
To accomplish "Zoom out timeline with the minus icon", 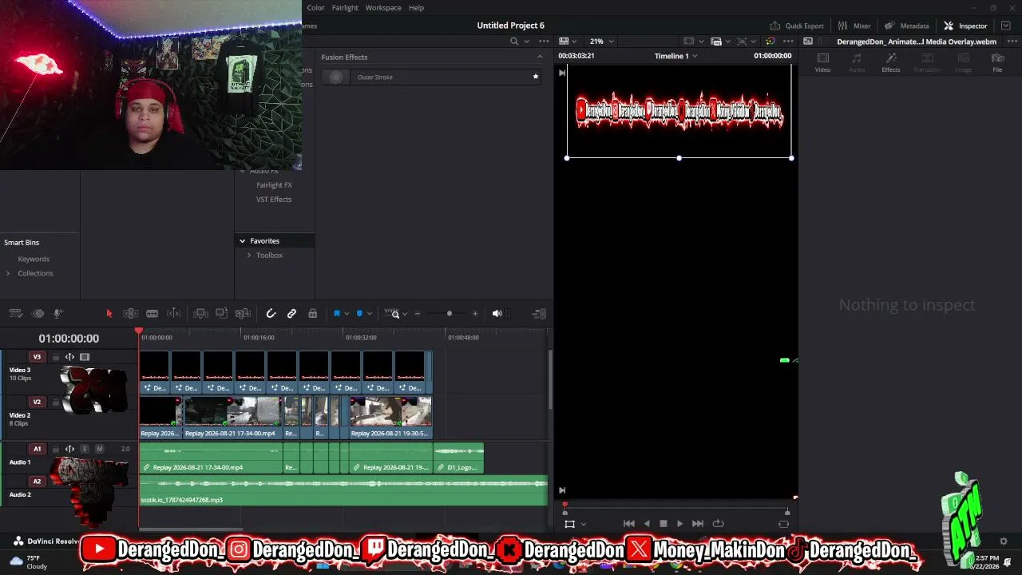I will click(417, 314).
